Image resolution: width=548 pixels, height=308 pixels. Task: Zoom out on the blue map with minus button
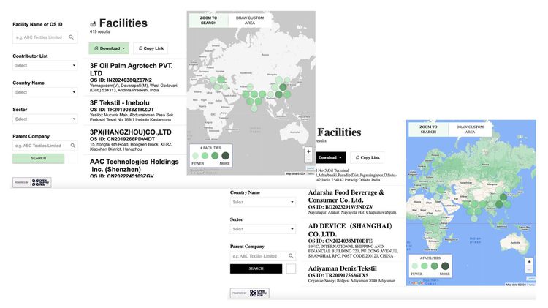point(529,269)
